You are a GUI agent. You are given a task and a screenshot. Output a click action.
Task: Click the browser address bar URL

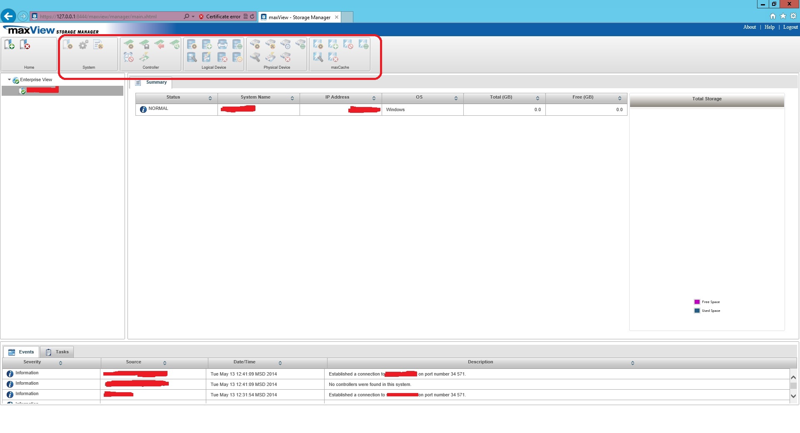98,17
